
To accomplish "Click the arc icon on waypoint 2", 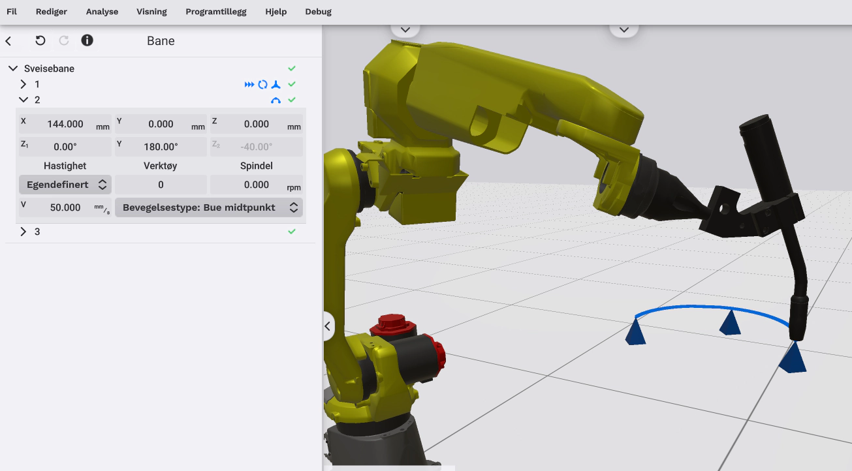I will click(x=276, y=100).
